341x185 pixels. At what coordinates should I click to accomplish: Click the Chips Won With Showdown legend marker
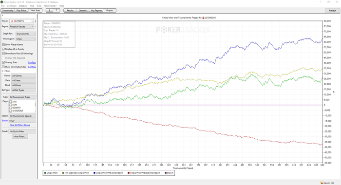pyautogui.click(x=95, y=173)
